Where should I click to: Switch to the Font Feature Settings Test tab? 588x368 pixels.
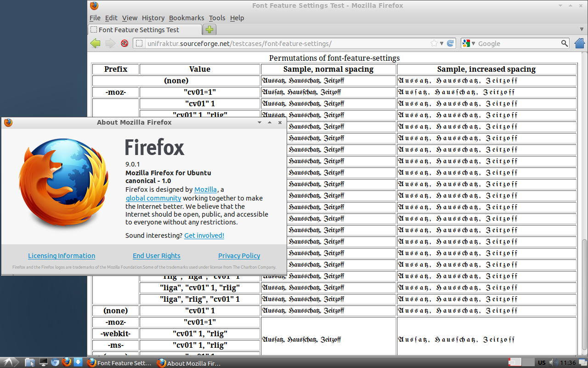(x=144, y=29)
